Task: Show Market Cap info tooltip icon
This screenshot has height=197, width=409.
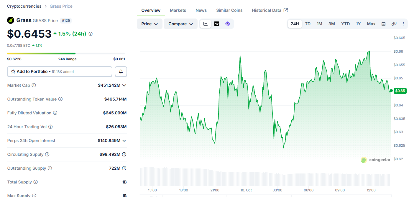Action: (34, 85)
